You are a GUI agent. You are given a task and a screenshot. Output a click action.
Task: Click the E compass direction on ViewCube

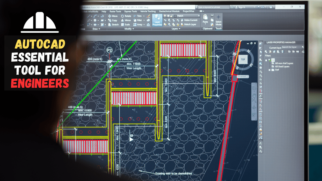[251, 65]
